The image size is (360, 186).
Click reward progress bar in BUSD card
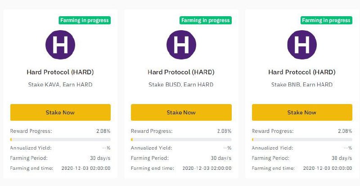[181, 140]
